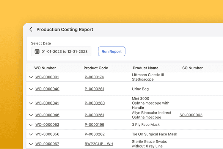Open sales order SO-0000063 link

point(191,115)
